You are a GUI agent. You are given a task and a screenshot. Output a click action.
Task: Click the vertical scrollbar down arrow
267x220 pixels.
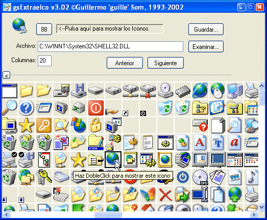[261, 207]
